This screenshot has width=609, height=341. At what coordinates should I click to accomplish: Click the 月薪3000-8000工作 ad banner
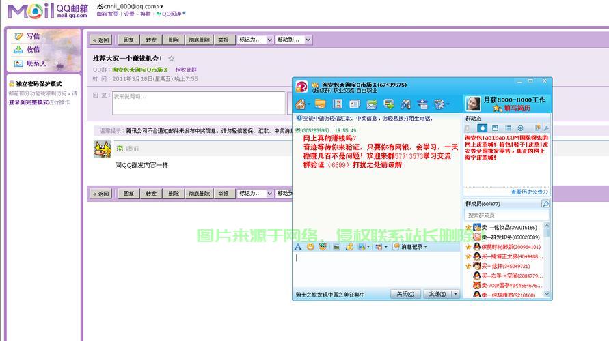pos(506,104)
